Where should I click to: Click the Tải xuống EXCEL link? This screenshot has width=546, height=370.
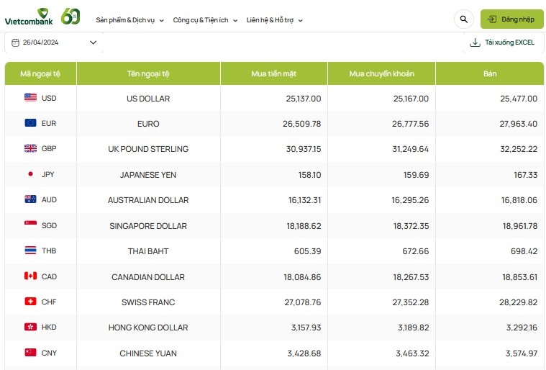click(509, 42)
